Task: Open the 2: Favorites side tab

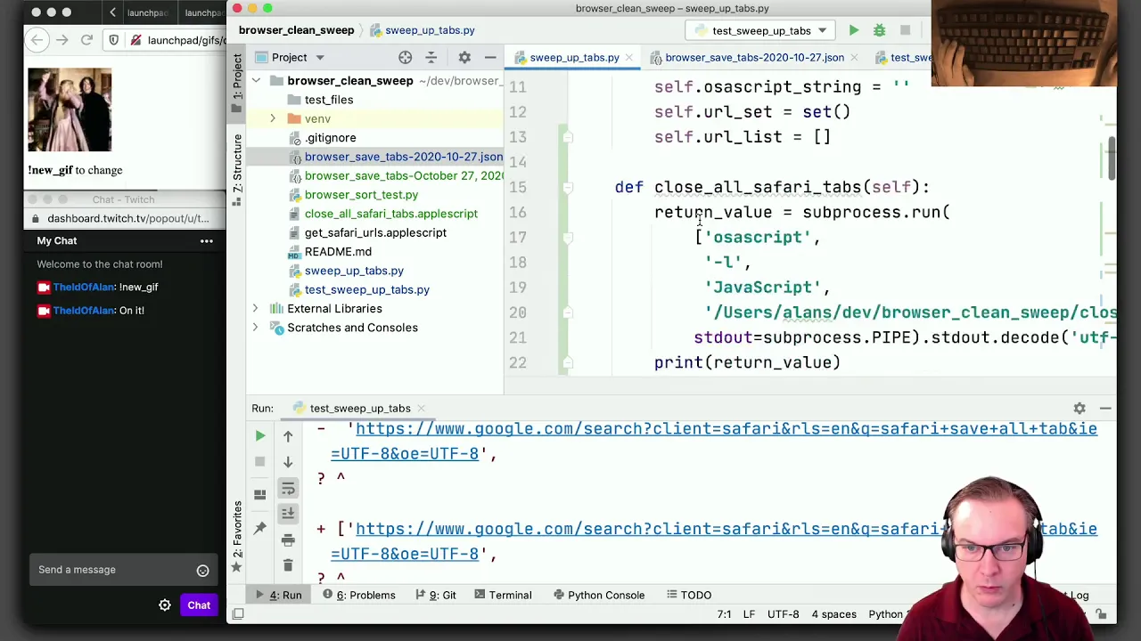Action: click(237, 537)
